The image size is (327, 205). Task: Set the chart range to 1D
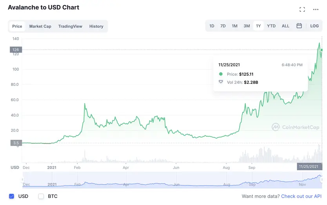pos(212,26)
